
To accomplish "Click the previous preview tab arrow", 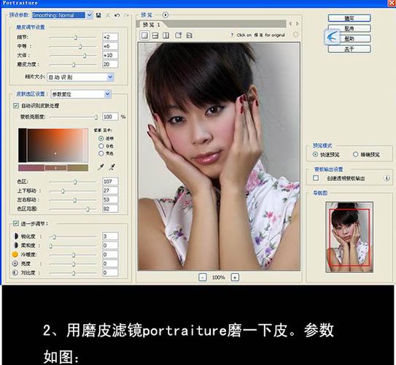I will coord(290,24).
